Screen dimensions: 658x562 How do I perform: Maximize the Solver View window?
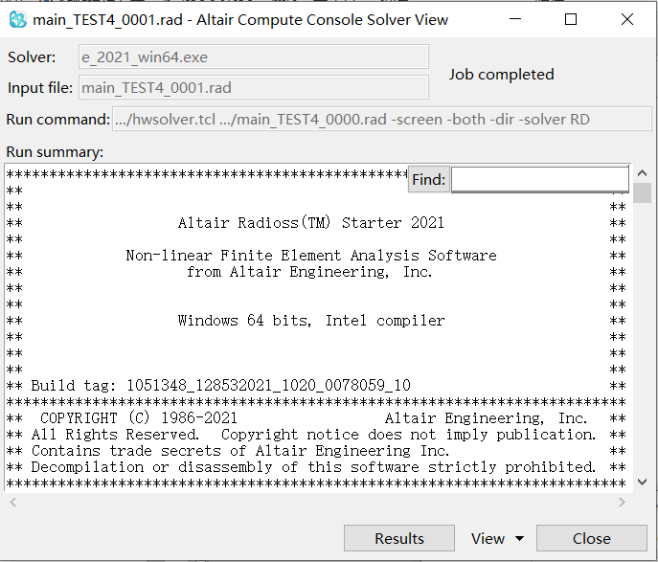[571, 19]
